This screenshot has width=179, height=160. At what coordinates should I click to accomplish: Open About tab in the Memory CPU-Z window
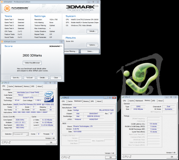point(160,100)
